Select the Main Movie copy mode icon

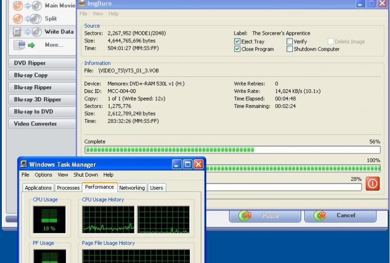(x=27, y=6)
